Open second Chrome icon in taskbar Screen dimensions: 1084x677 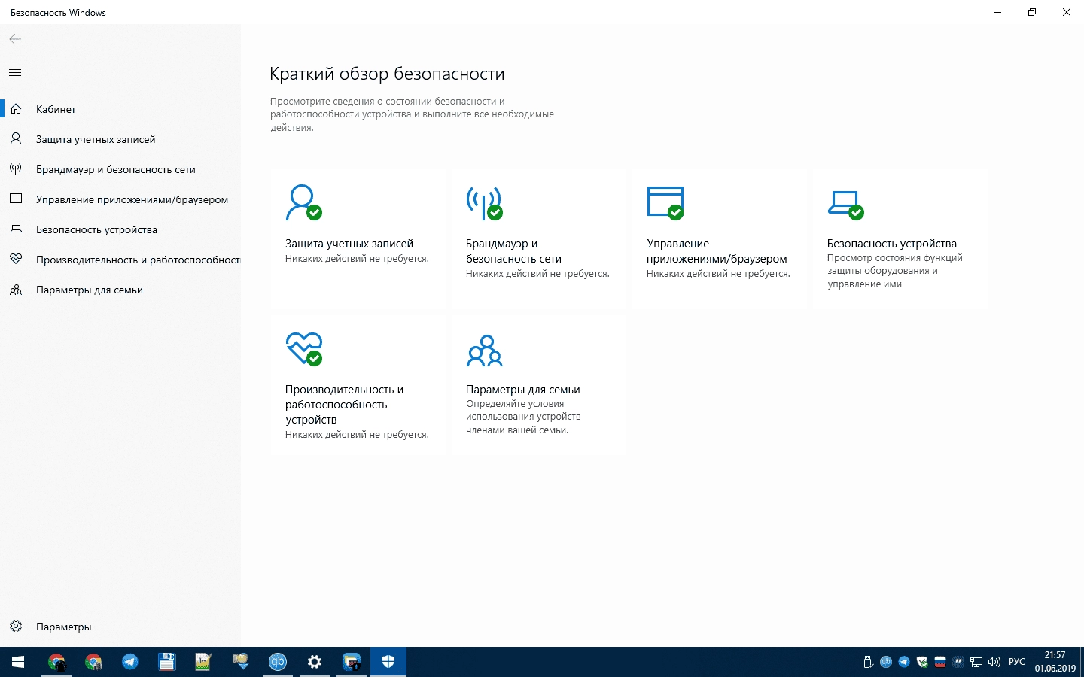click(x=93, y=662)
